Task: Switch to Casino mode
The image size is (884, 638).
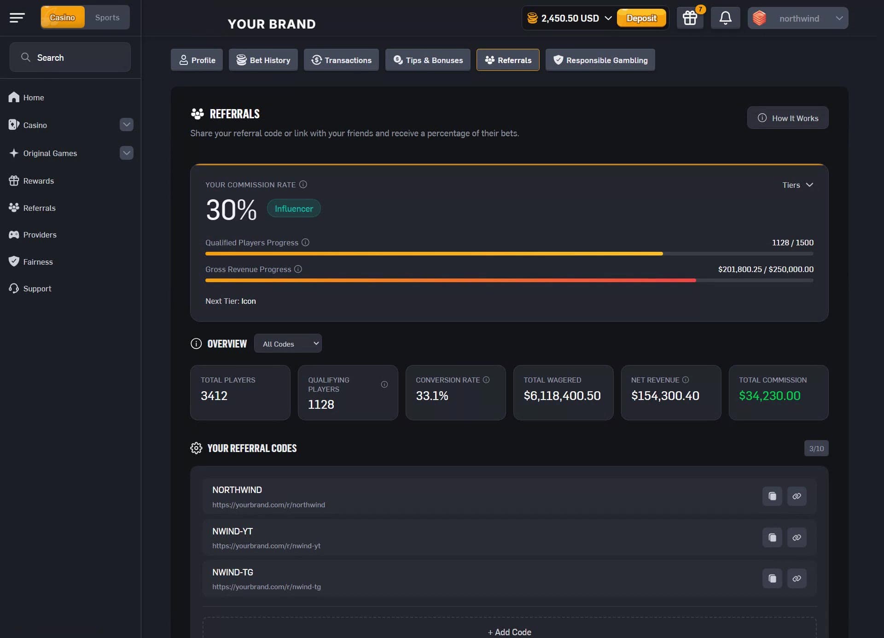Action: point(63,17)
